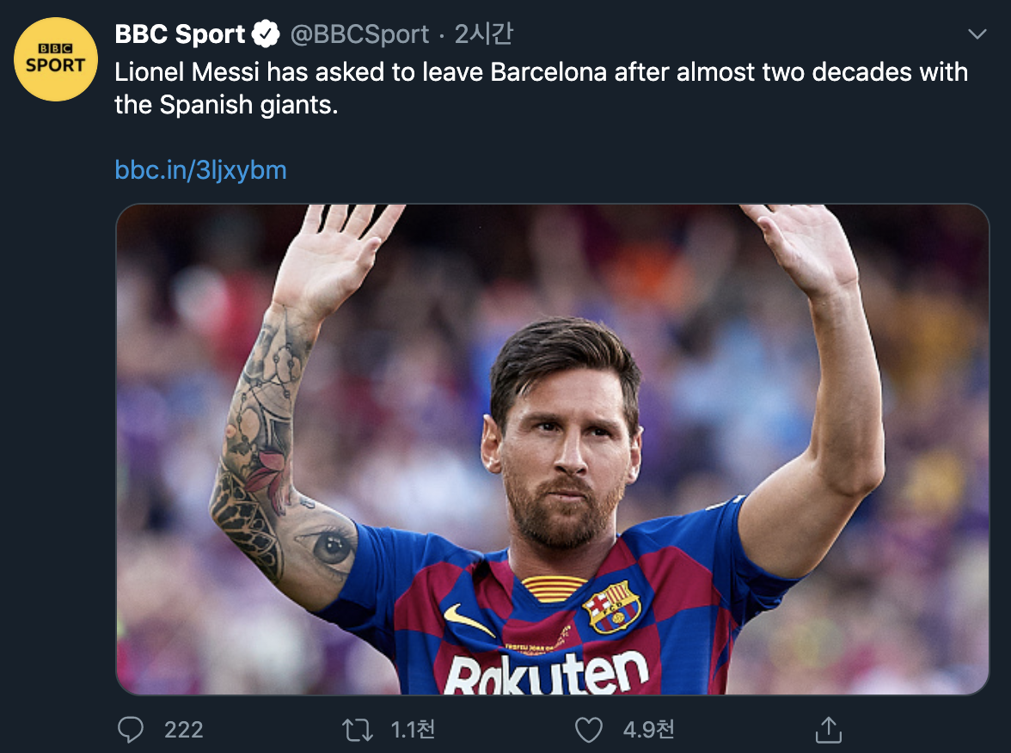
Task: Like the tweet with the heart icon
Action: click(x=588, y=730)
